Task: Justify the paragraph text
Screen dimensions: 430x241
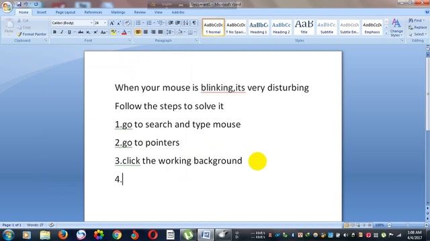Action: point(161,32)
